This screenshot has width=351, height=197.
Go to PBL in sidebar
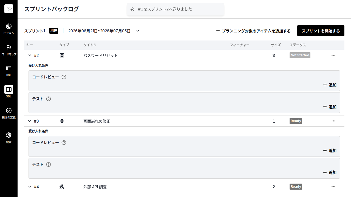point(9,71)
